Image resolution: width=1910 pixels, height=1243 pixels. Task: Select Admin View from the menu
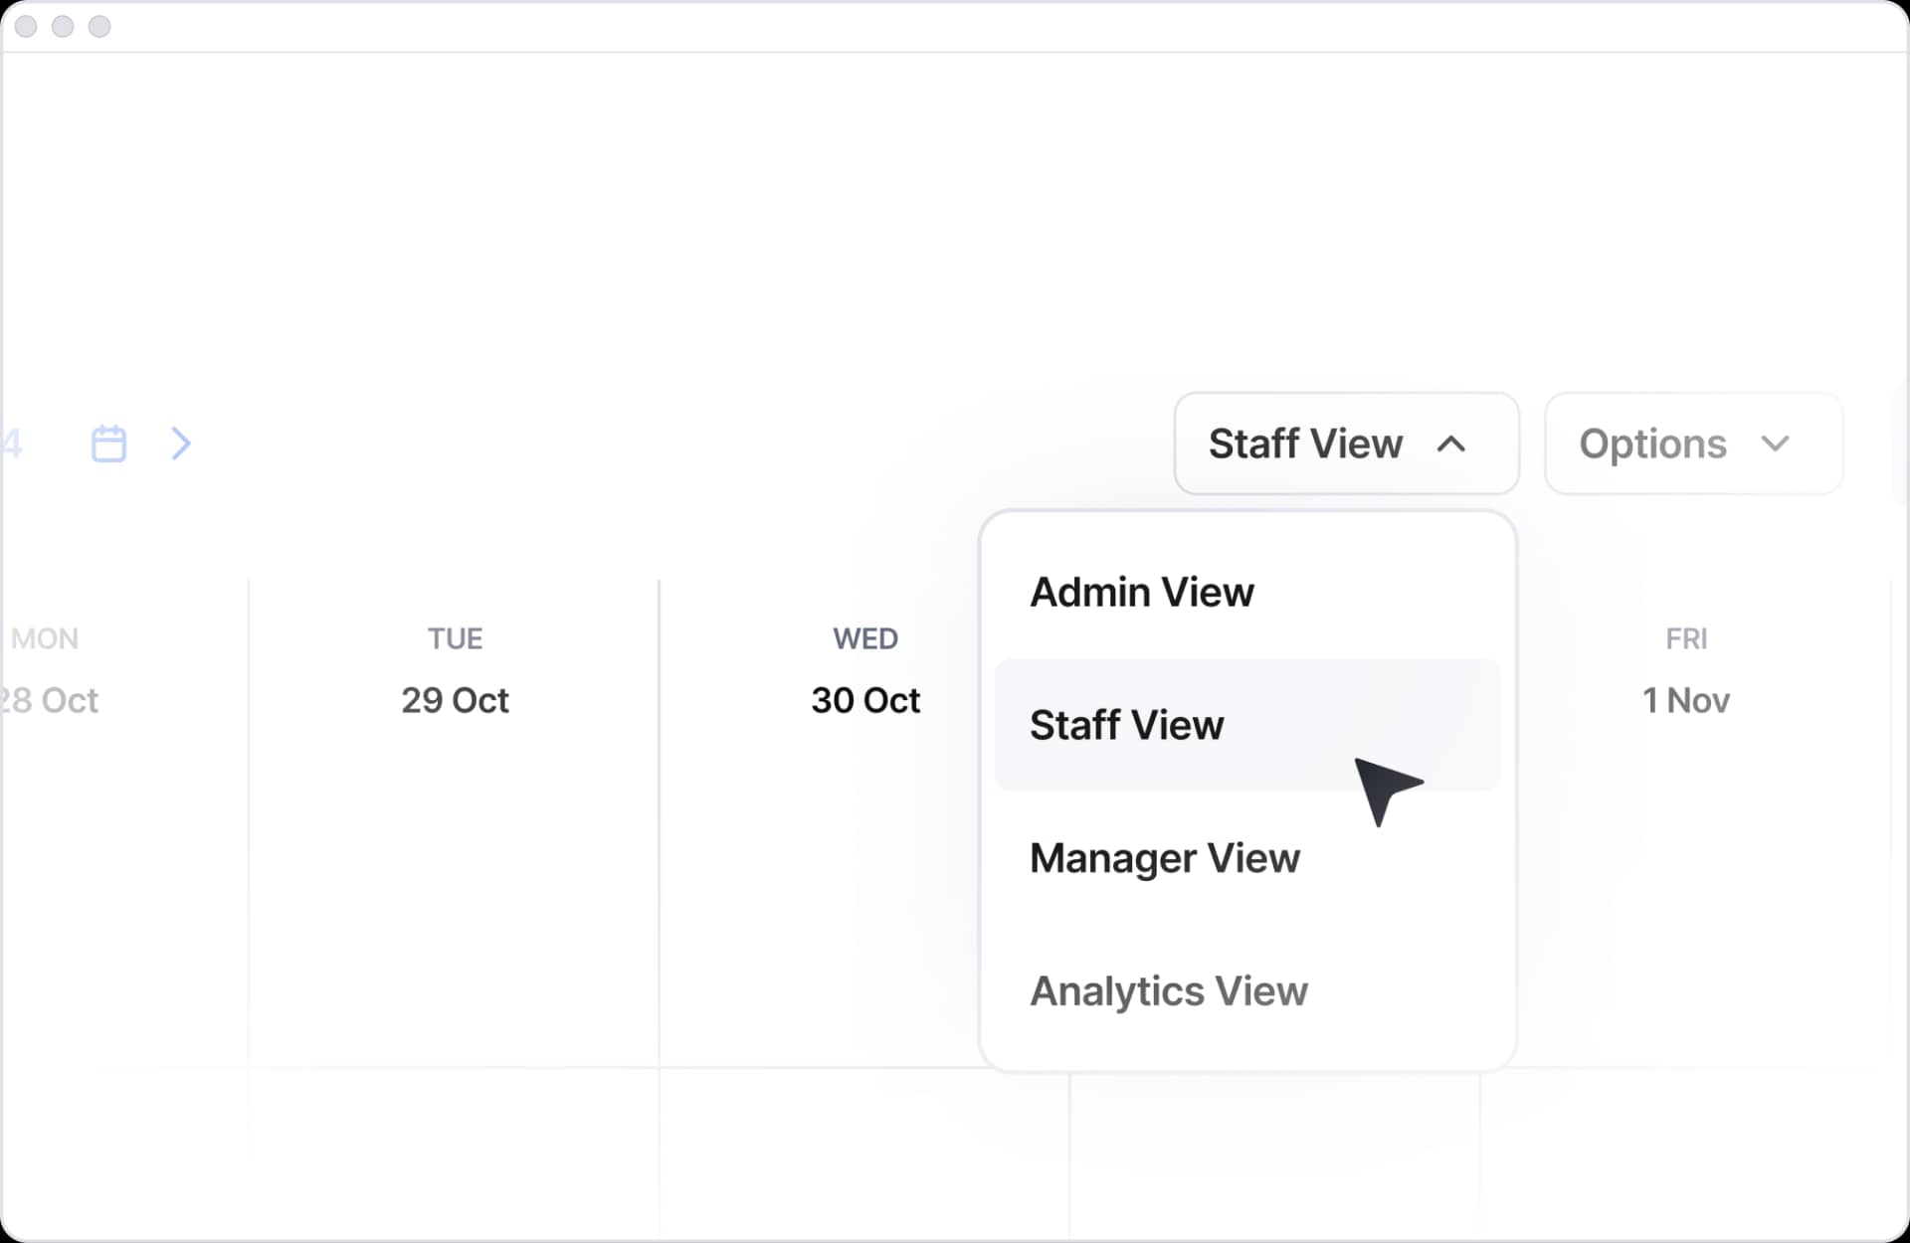1142,593
